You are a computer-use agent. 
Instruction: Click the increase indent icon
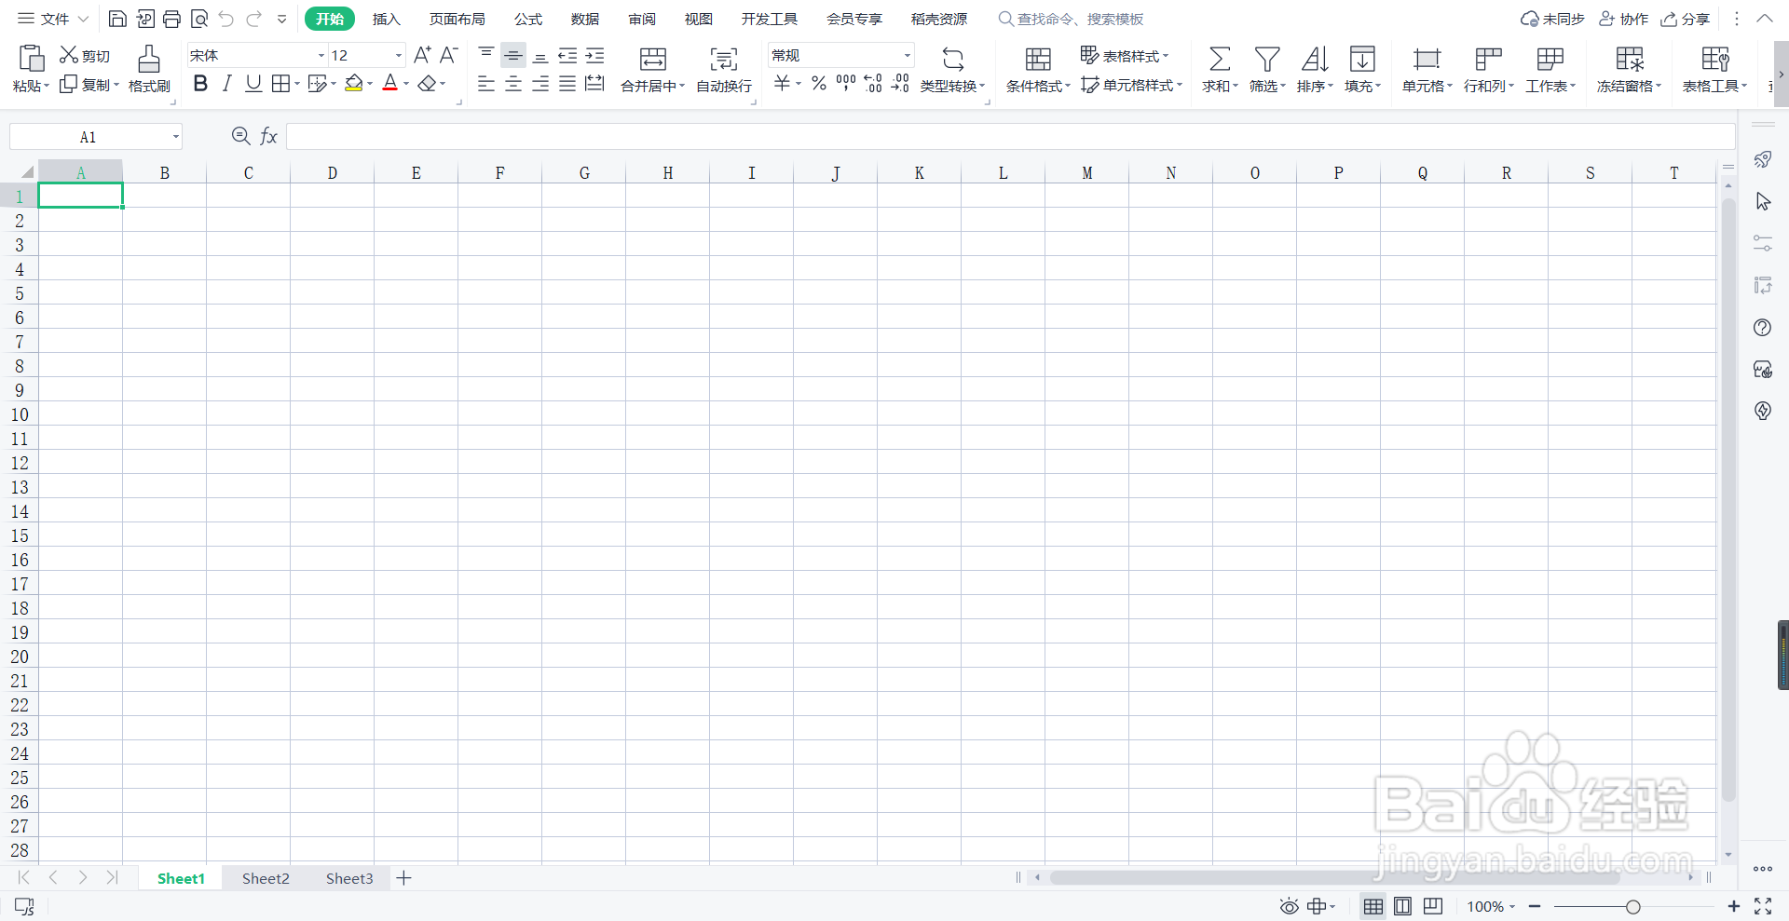pyautogui.click(x=594, y=56)
